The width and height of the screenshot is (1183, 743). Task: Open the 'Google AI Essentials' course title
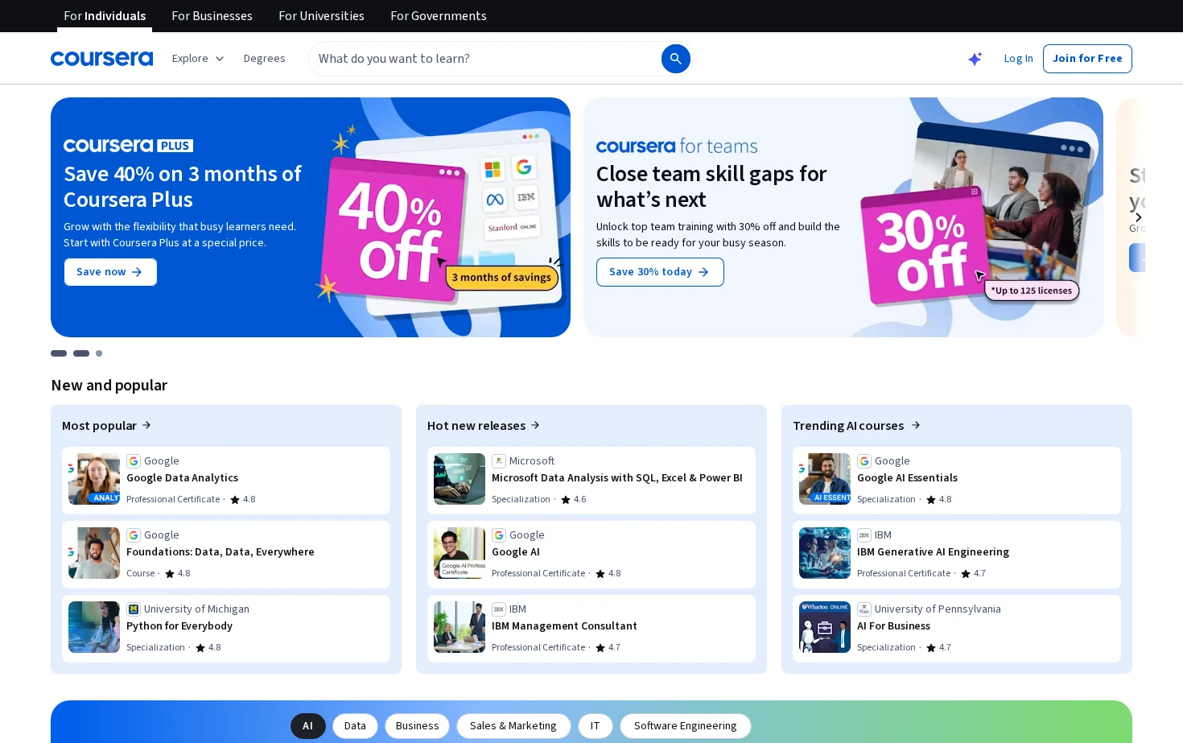[x=907, y=478]
